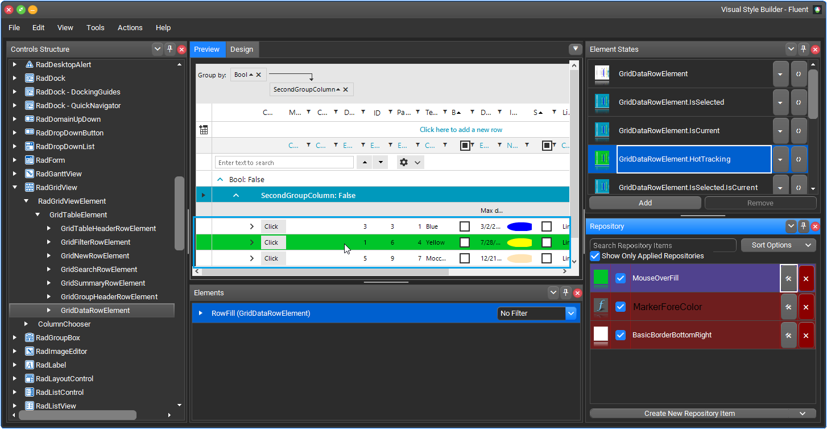Open the Tools menu
827x429 pixels.
click(96, 27)
